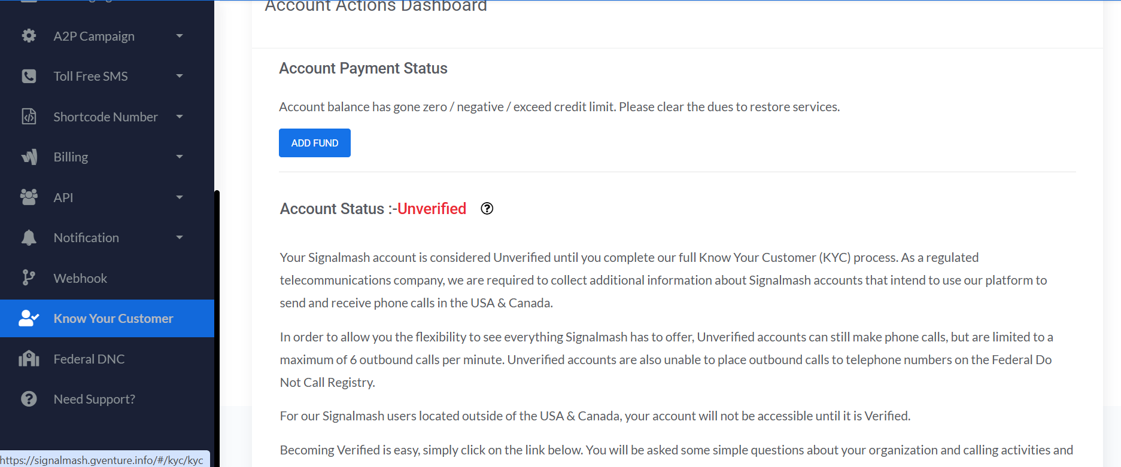Expand the Billing submenu arrow
The width and height of the screenshot is (1121, 467).
click(x=180, y=157)
